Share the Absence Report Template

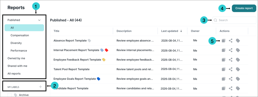click(231, 41)
